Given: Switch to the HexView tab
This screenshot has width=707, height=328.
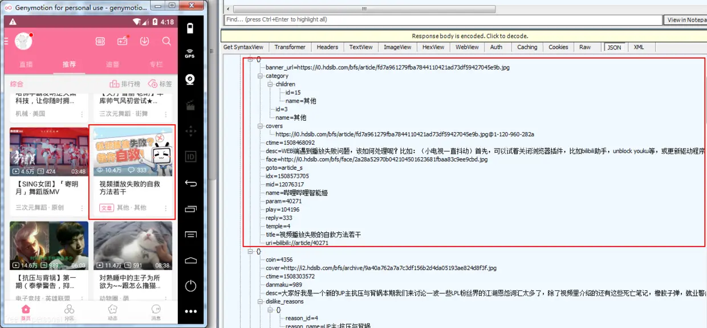Looking at the screenshot, I should pyautogui.click(x=433, y=47).
